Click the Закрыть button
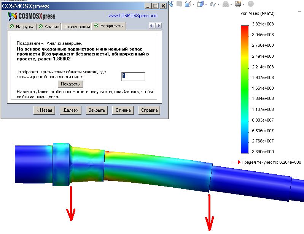Image resolution: width=304 pixels, height=234 pixels. [x=97, y=110]
